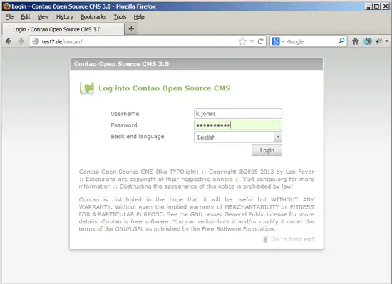Minimize the Firefox window
The height and width of the screenshot is (284, 392).
[368, 6]
